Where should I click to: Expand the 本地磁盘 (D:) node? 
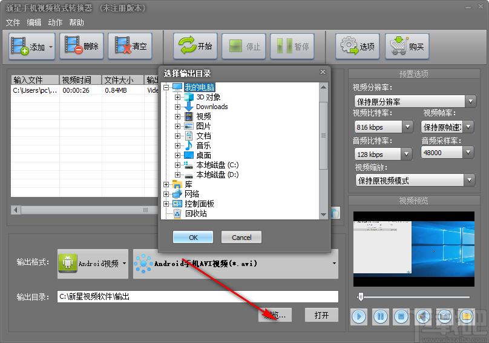coord(177,175)
